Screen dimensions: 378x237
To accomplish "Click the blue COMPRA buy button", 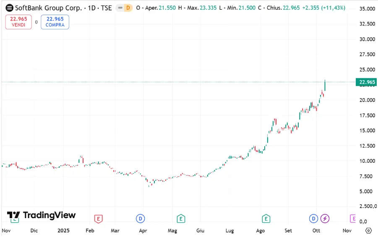I will (x=55, y=22).
